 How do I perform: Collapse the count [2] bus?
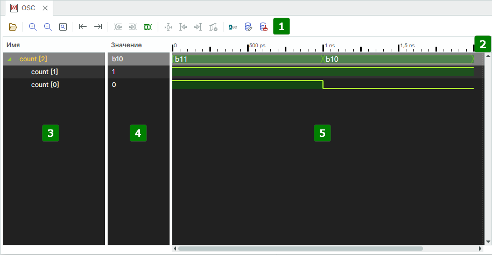pos(9,59)
